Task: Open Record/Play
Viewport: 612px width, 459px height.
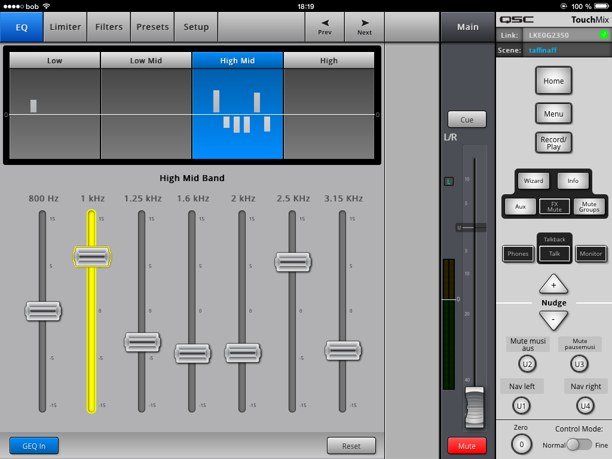Action: click(553, 143)
